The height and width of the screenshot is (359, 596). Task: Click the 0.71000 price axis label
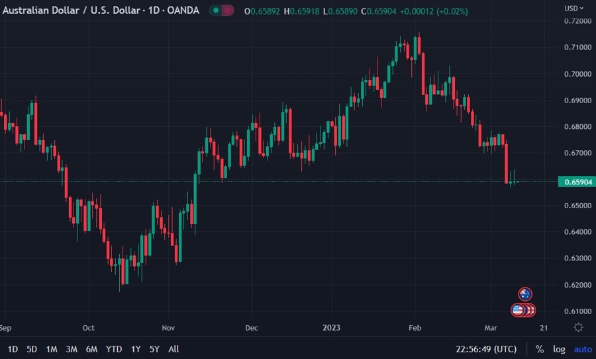pyautogui.click(x=577, y=48)
